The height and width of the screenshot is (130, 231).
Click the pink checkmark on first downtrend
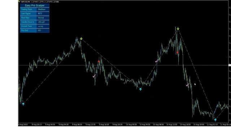(x=94, y=76)
